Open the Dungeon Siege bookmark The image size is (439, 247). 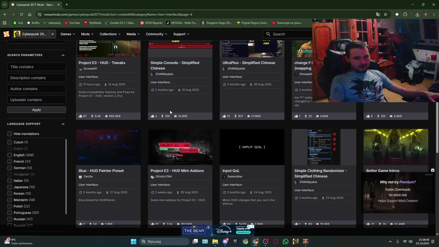216,23
